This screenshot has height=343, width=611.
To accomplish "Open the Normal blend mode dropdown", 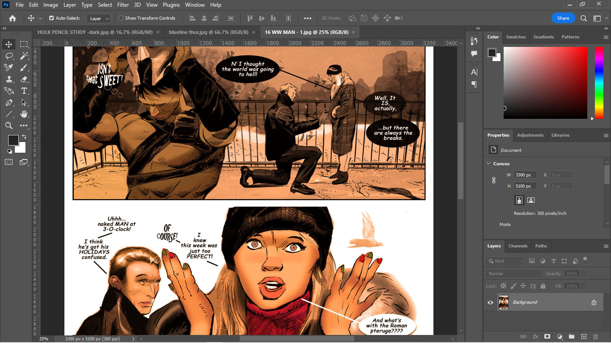I will (514, 273).
